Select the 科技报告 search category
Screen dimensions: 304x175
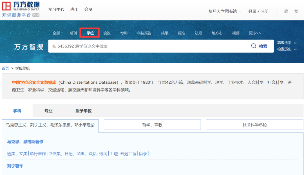[144, 33]
